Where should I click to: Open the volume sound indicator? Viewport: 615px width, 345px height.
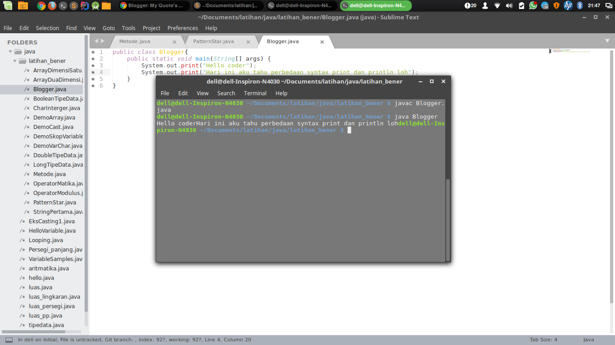tap(509, 5)
